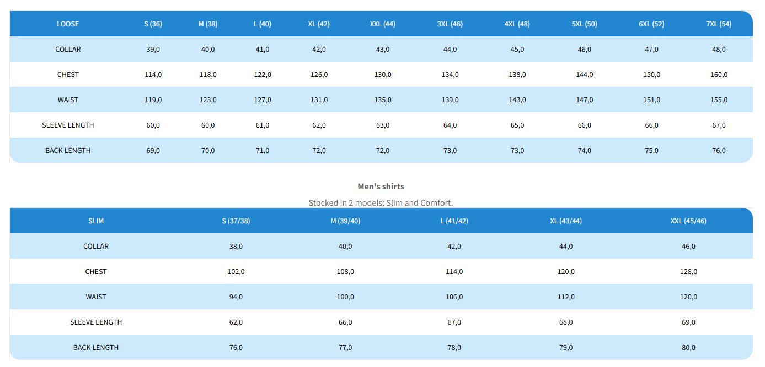Select waist value 119,0 for size S
The image size is (765, 367).
(x=153, y=100)
